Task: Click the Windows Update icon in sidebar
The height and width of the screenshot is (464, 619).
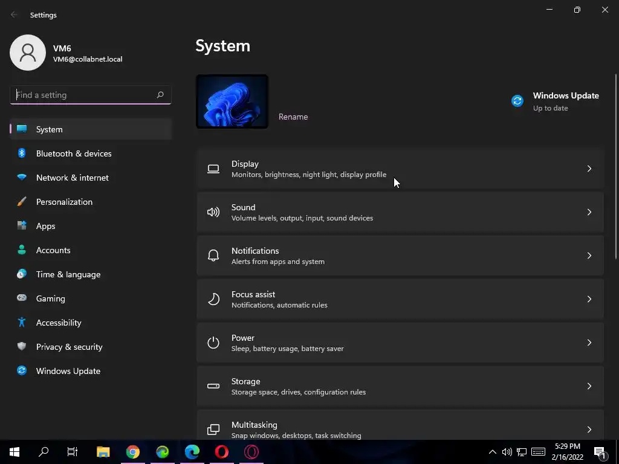Action: (x=22, y=370)
